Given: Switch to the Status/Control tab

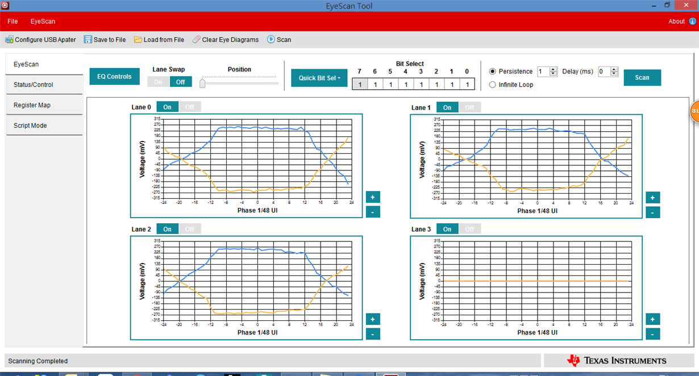Looking at the screenshot, I should [x=44, y=85].
